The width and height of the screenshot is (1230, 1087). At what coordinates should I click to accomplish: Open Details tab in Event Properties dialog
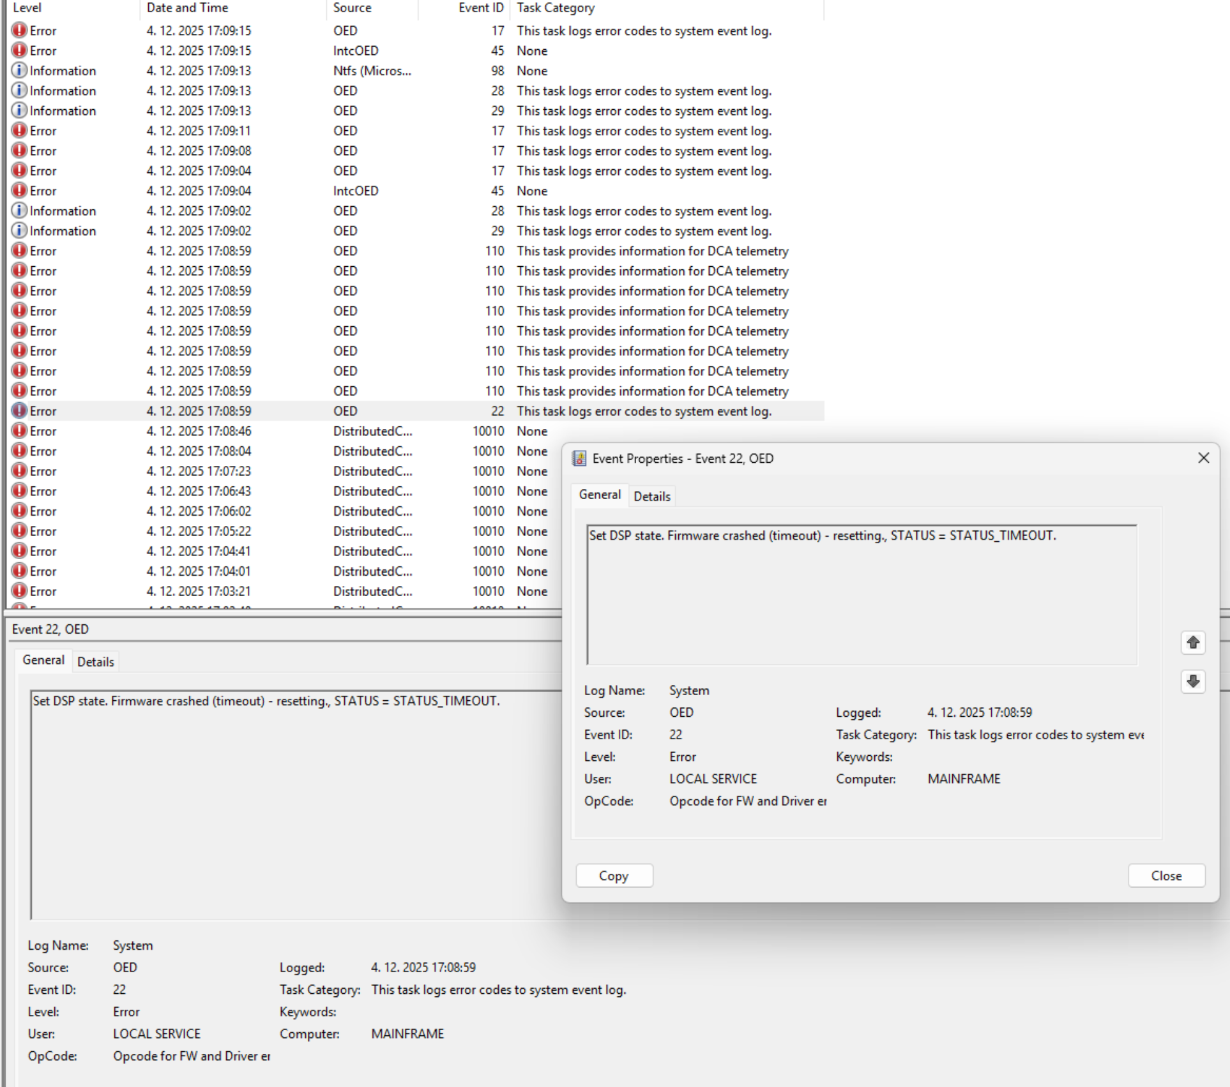pos(651,496)
